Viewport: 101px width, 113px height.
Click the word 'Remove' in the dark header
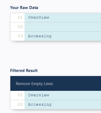[x=23, y=84]
